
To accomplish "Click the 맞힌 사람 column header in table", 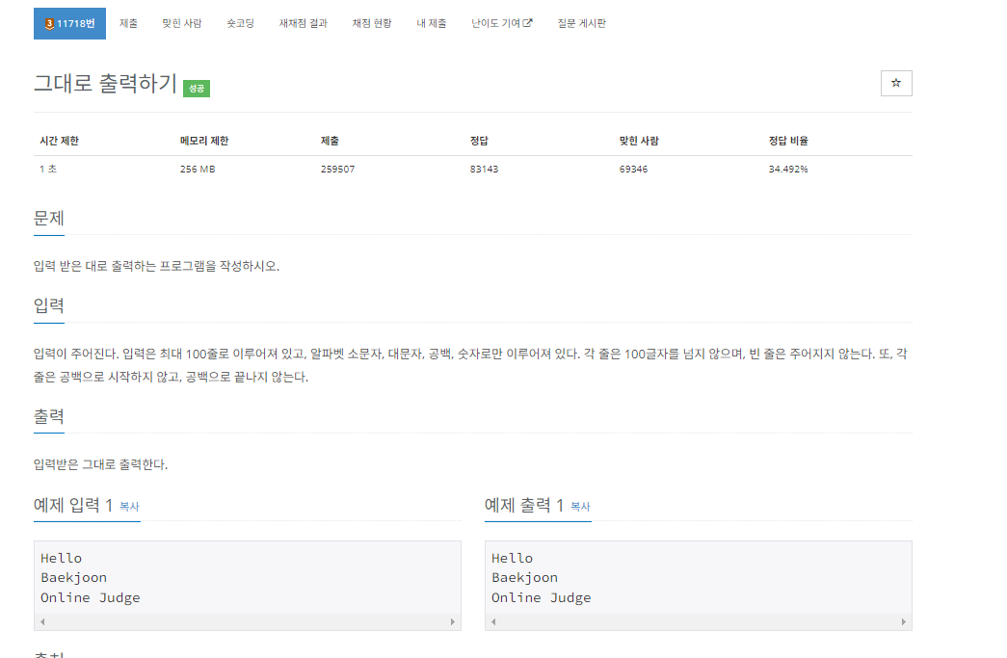I will (638, 141).
